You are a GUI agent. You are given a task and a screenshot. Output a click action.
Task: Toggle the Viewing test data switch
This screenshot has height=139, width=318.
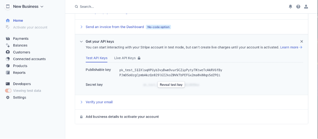coord(8,91)
